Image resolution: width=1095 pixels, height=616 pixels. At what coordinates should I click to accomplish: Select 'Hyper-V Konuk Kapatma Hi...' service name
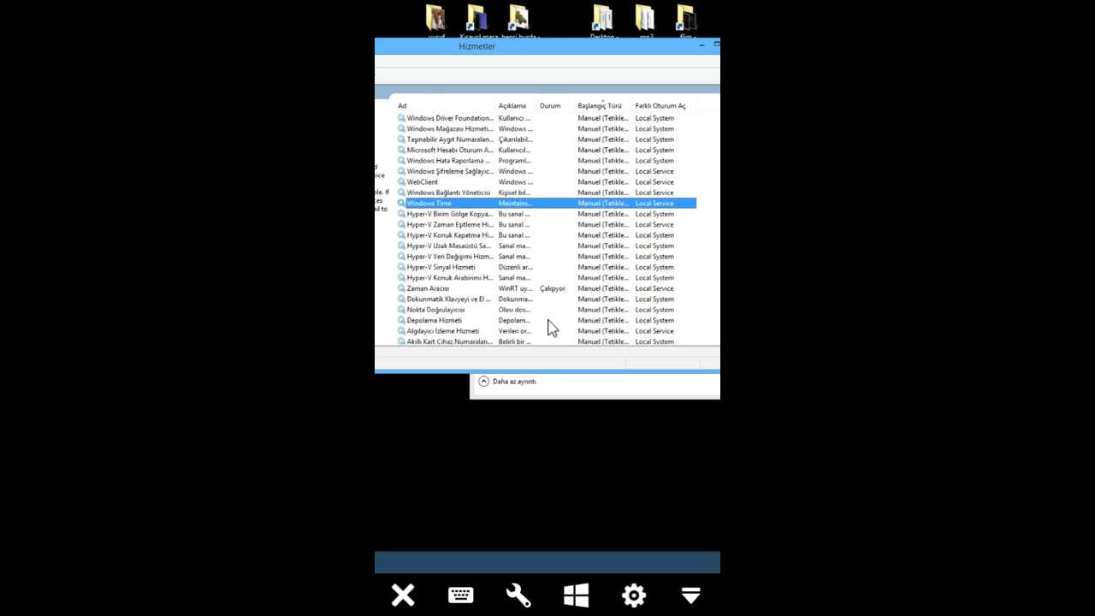click(450, 235)
